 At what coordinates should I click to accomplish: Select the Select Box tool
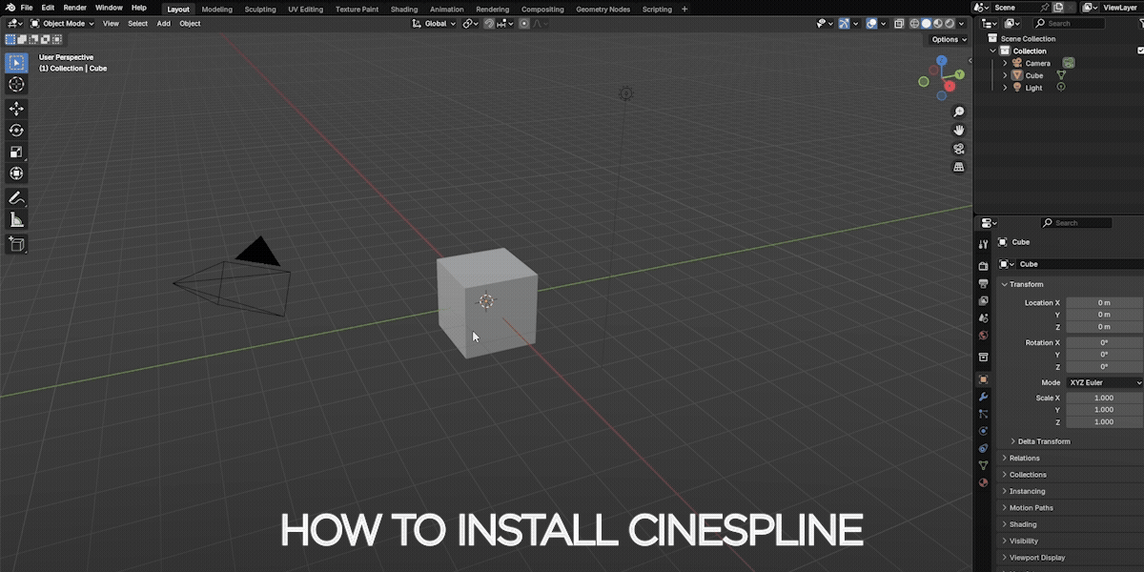[x=16, y=63]
